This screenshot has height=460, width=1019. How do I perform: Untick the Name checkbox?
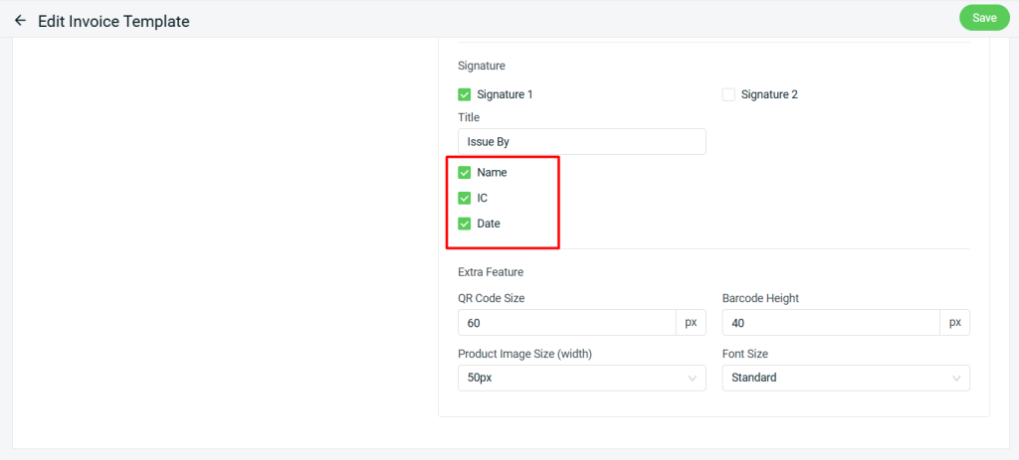464,173
